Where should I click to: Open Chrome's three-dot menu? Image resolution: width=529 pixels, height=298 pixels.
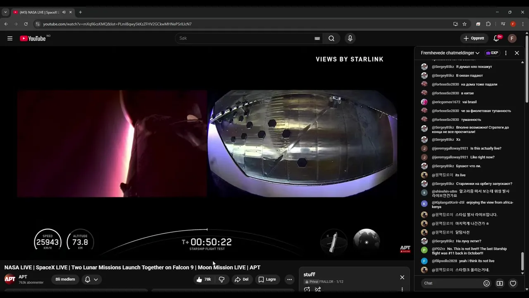(523, 24)
